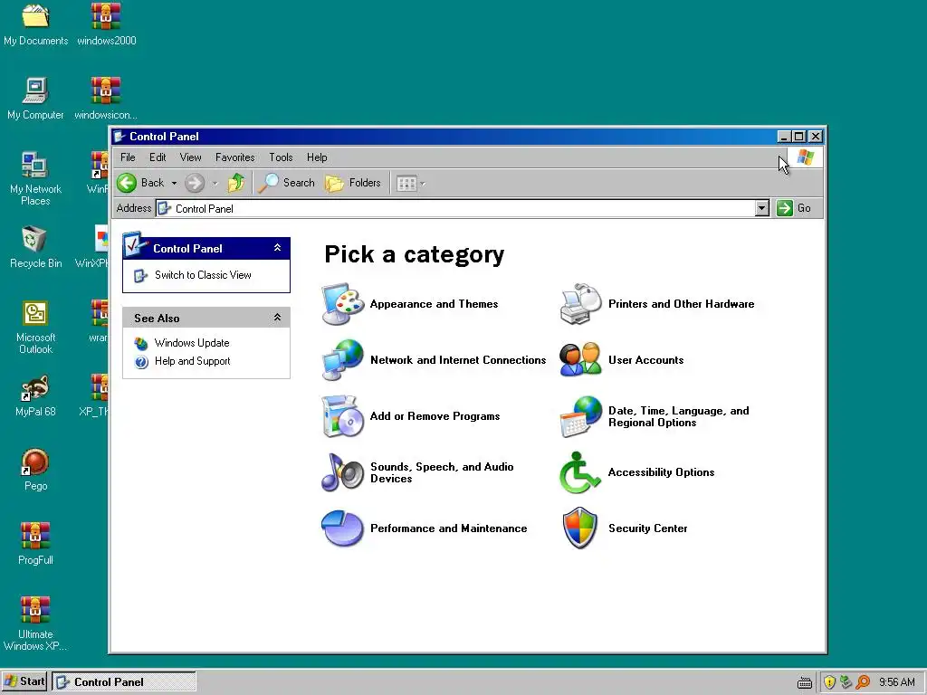927x695 pixels.
Task: Select My Network Places desktop icon
Action: (35, 178)
